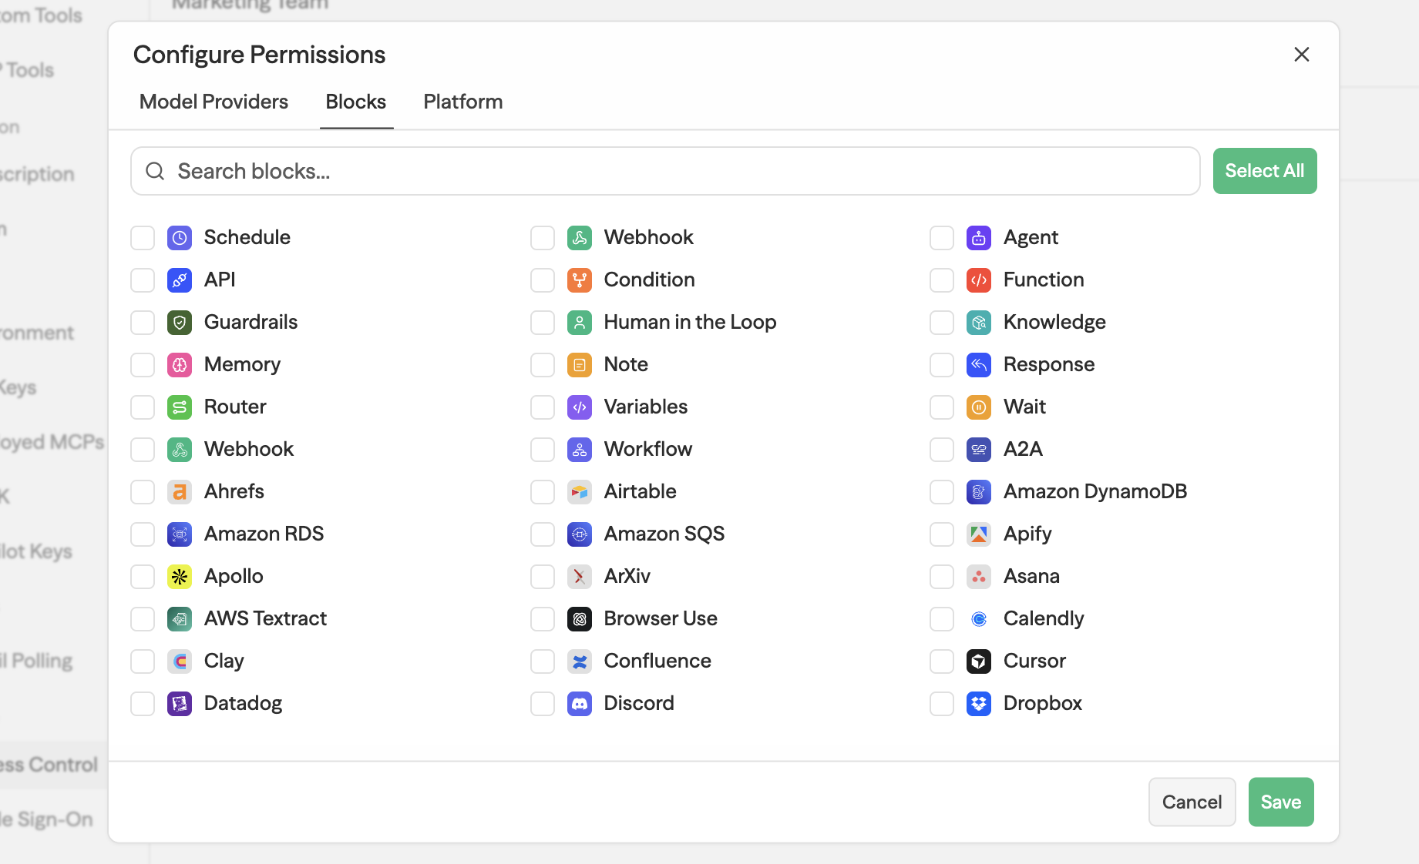
Task: Enable the Confluence block checkbox
Action: coord(543,661)
